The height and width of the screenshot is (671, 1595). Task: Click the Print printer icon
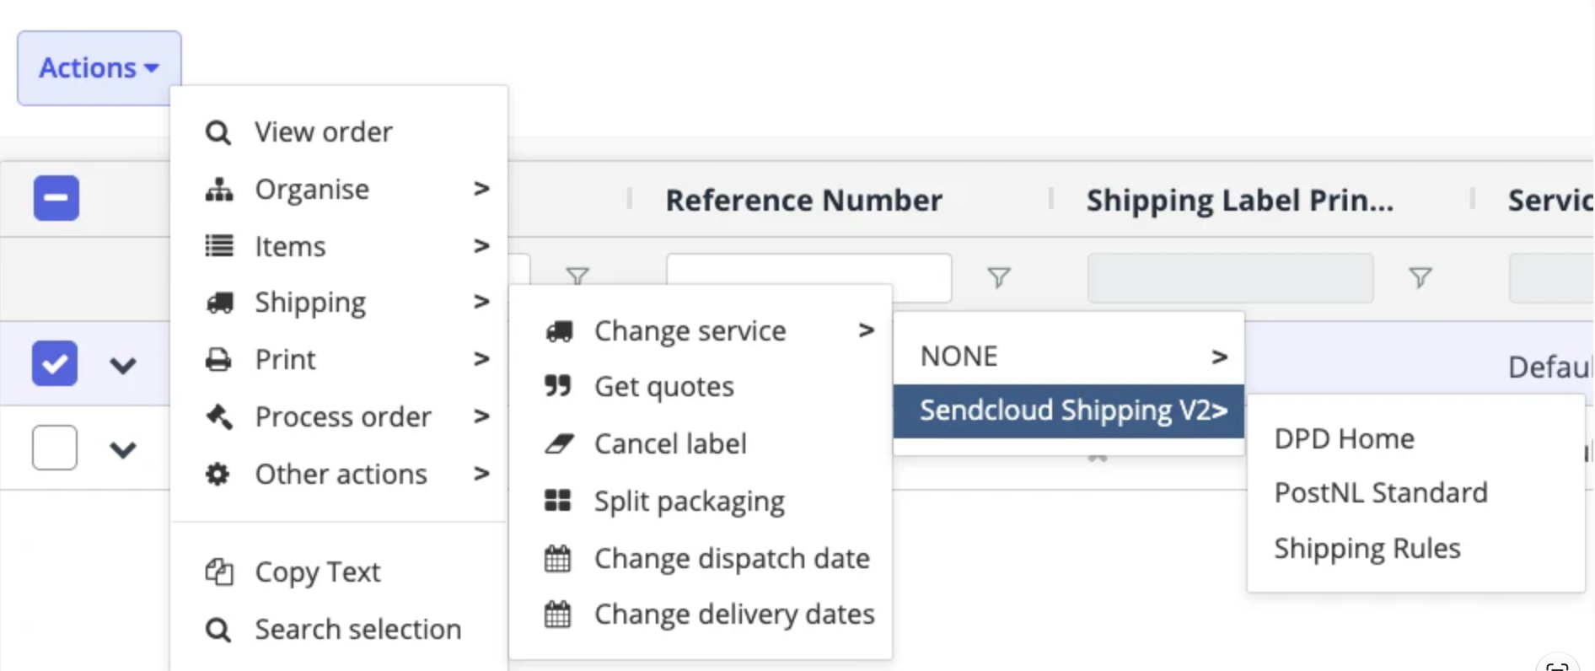tap(218, 360)
